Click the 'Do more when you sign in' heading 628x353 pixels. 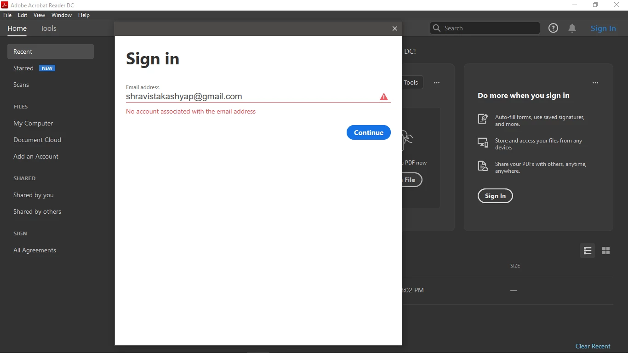click(524, 96)
